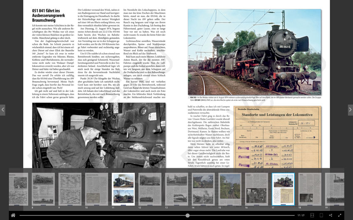
Task: Click the 'Standorte und Leistungen der Lokomotive' document
Action: 277,137
